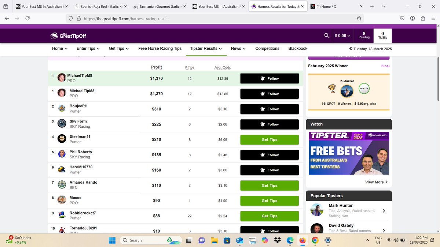Click the taskbar Search box
The height and width of the screenshot is (247, 440).
coord(151,240)
